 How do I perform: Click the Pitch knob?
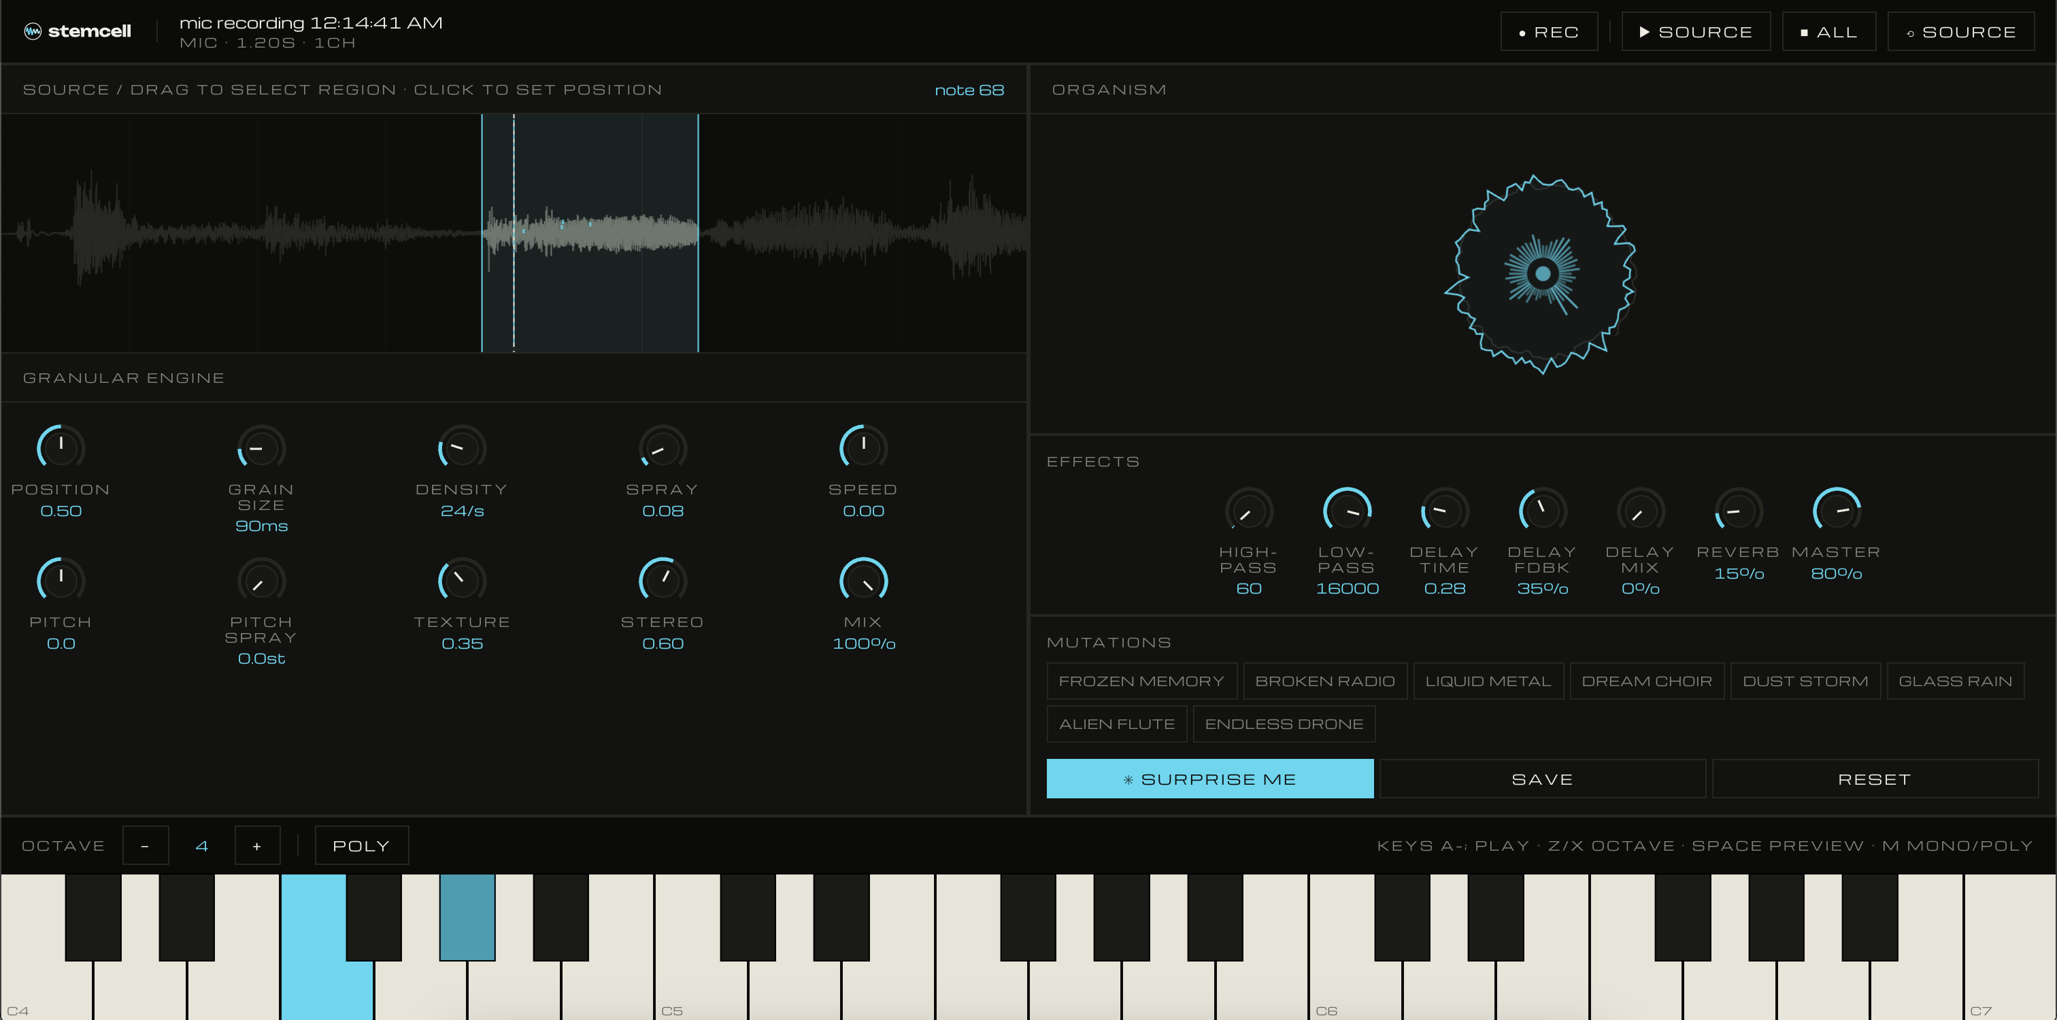tap(61, 579)
